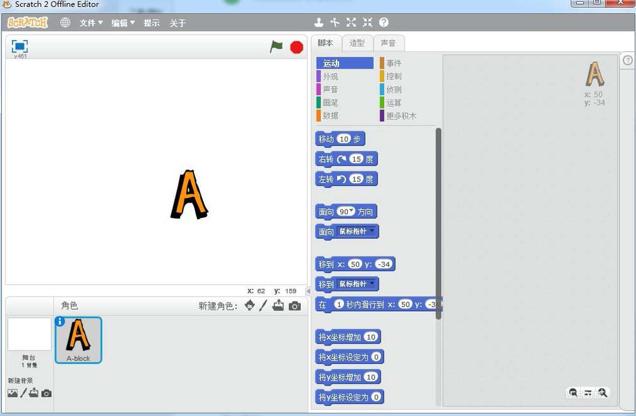Select the scissors delete tool

click(335, 23)
